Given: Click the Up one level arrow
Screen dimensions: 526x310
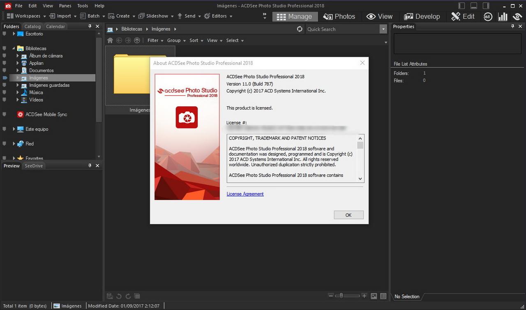Looking at the screenshot, I should click(x=137, y=40).
